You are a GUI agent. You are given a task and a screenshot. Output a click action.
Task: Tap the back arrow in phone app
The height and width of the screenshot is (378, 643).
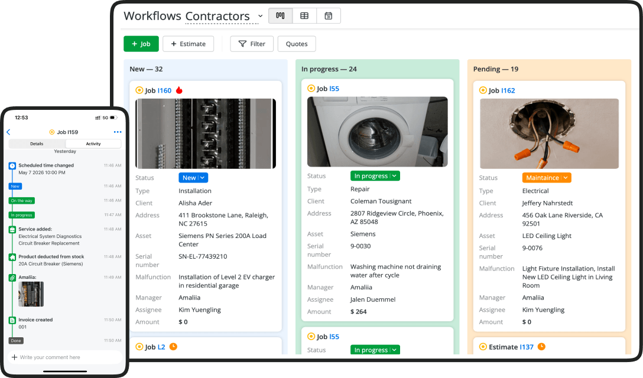click(x=8, y=132)
